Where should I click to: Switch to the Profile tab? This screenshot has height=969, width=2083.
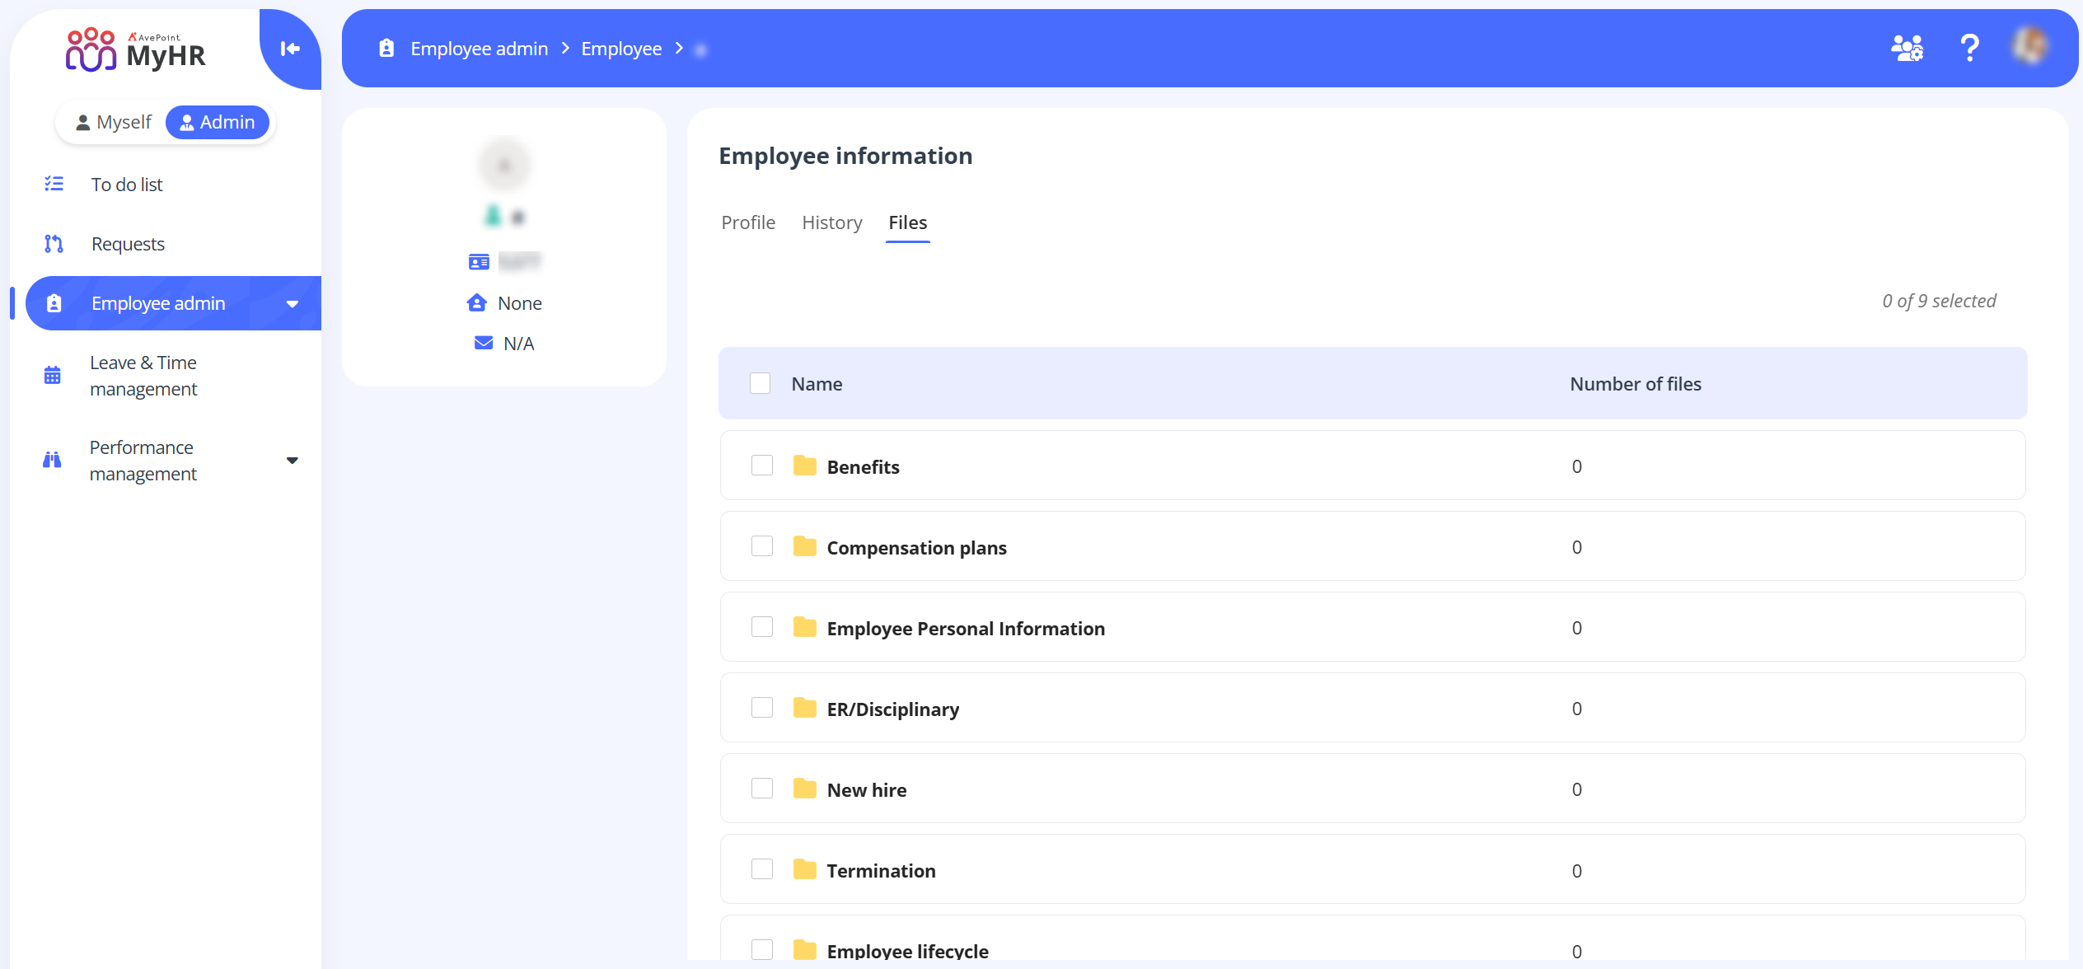[x=747, y=222]
